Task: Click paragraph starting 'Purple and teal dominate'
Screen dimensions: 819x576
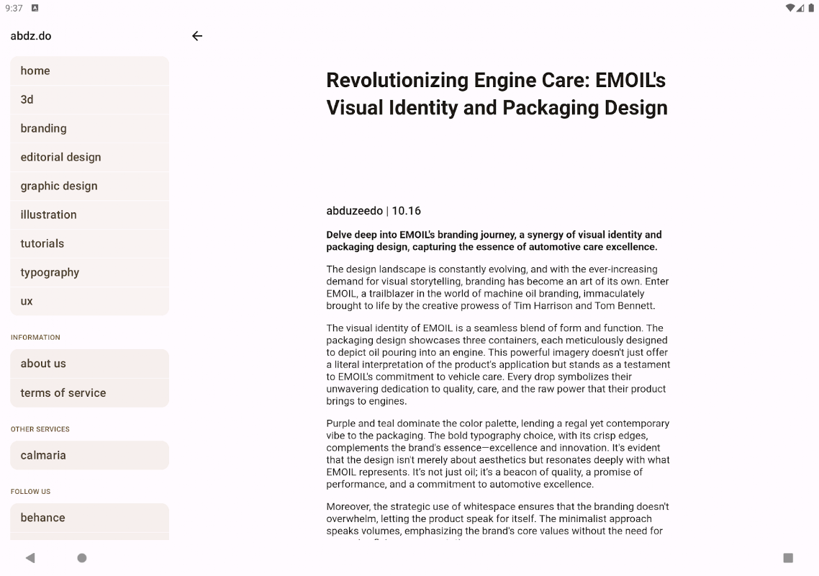Action: pyautogui.click(x=498, y=454)
